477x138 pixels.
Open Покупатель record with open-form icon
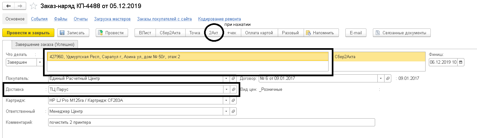pyautogui.click(x=233, y=79)
